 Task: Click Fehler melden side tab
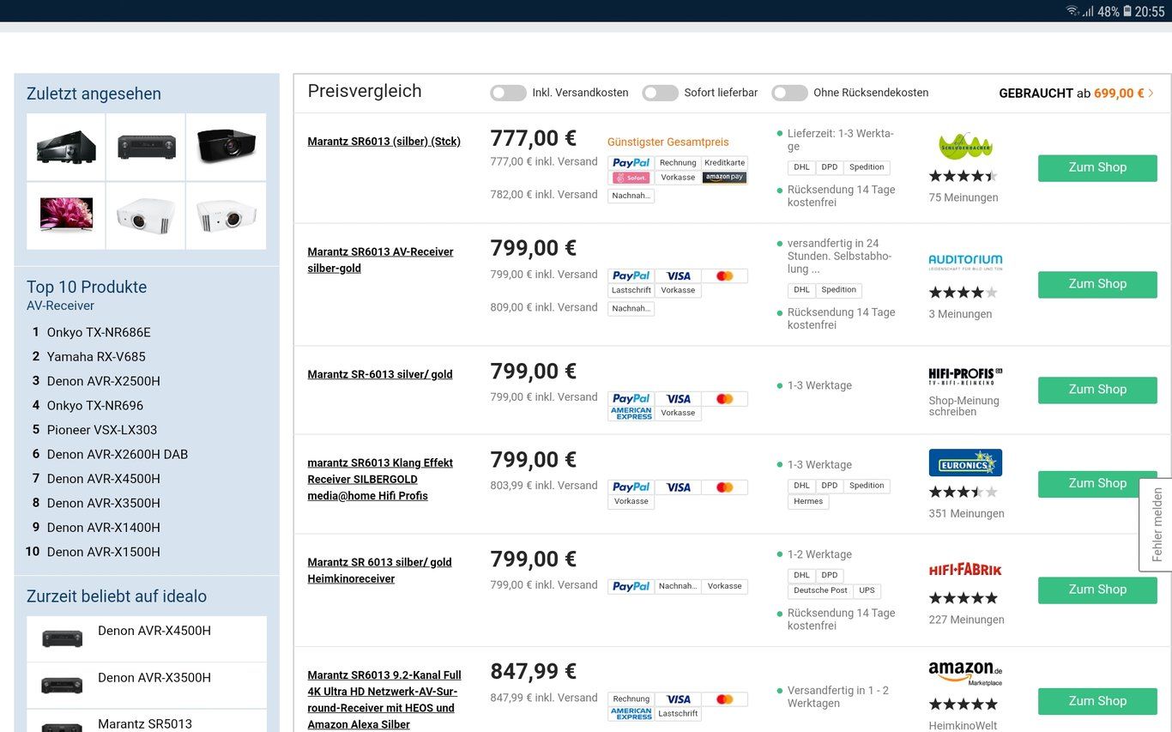(x=1156, y=524)
